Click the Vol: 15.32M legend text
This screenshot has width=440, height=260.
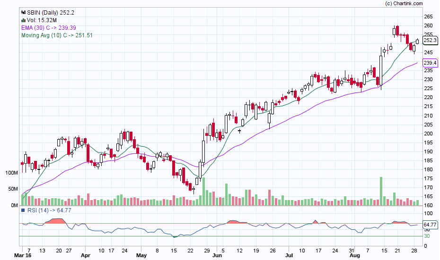42,20
